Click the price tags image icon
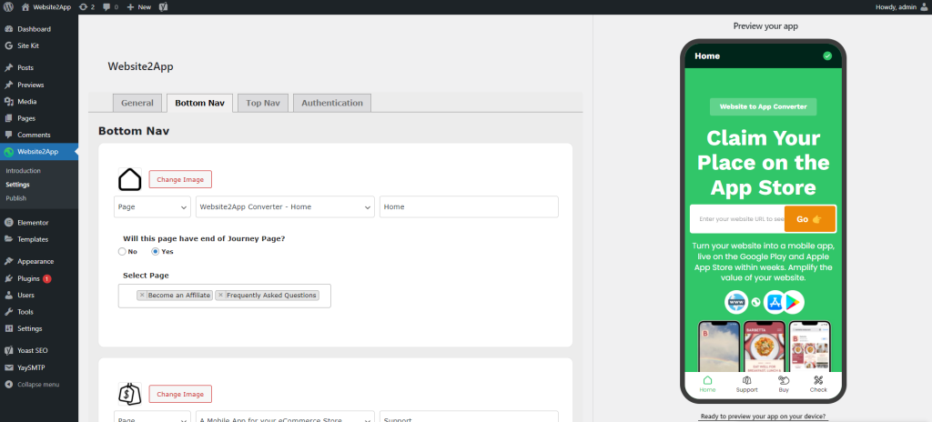 (129, 394)
